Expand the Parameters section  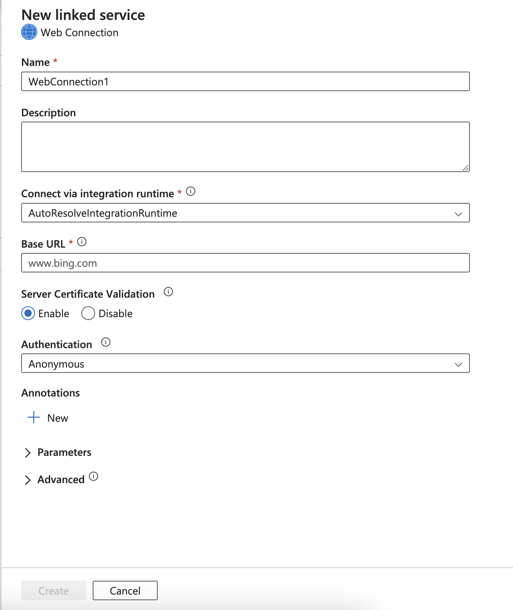click(64, 452)
